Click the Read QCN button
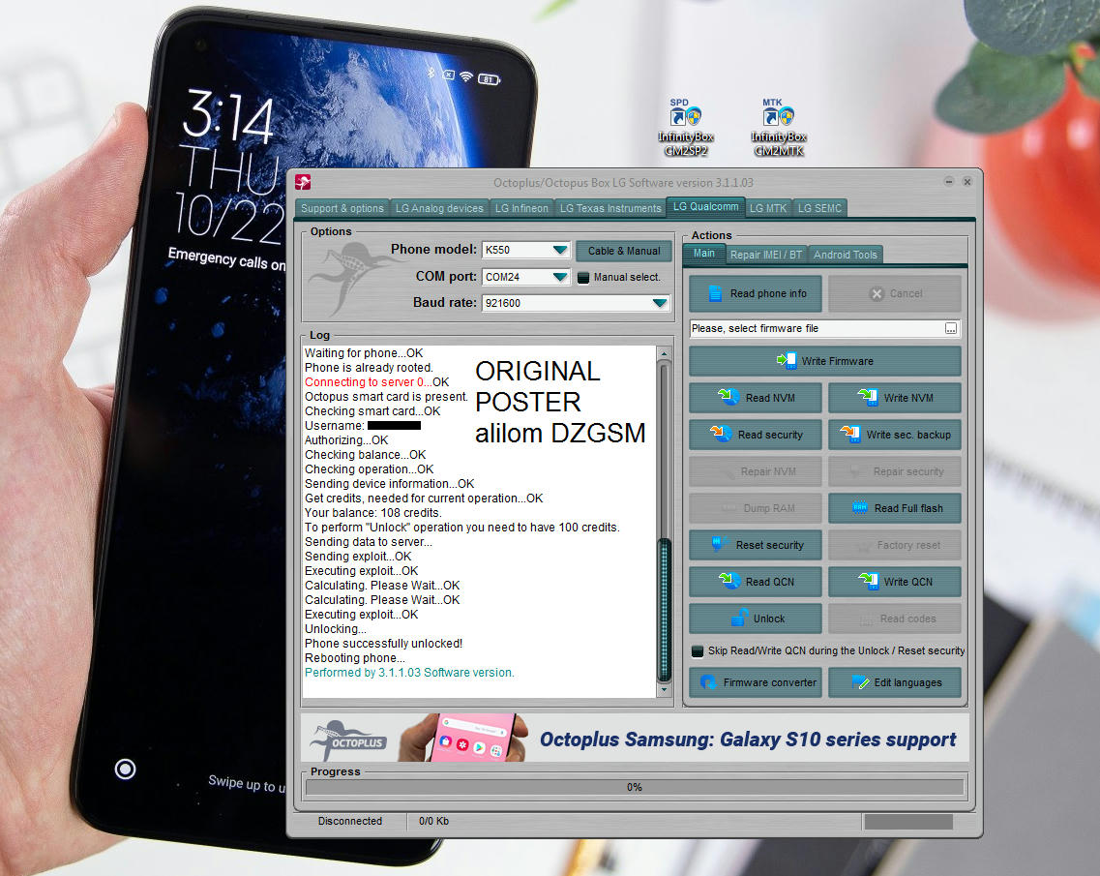This screenshot has width=1100, height=876. click(x=756, y=581)
